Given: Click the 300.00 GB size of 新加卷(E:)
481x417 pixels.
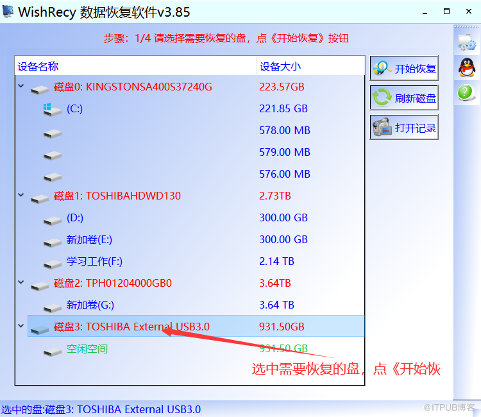Looking at the screenshot, I should [x=283, y=239].
